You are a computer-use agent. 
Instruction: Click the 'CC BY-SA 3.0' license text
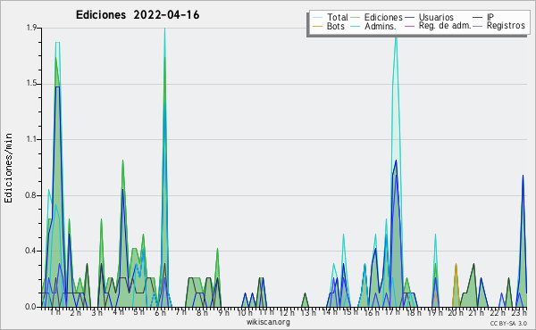tap(508, 323)
